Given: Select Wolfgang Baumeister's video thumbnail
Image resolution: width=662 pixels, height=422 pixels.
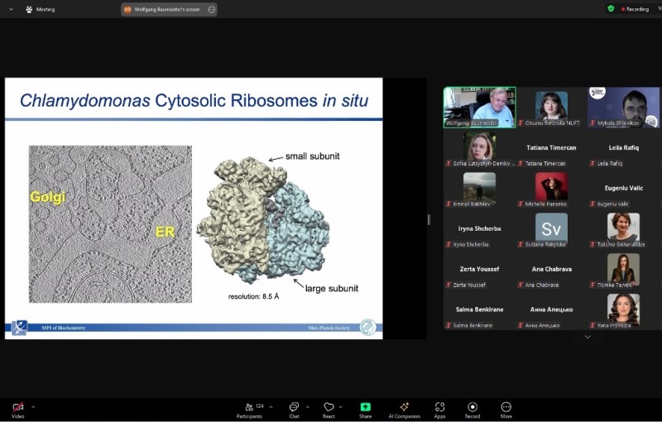Looking at the screenshot, I should point(479,107).
